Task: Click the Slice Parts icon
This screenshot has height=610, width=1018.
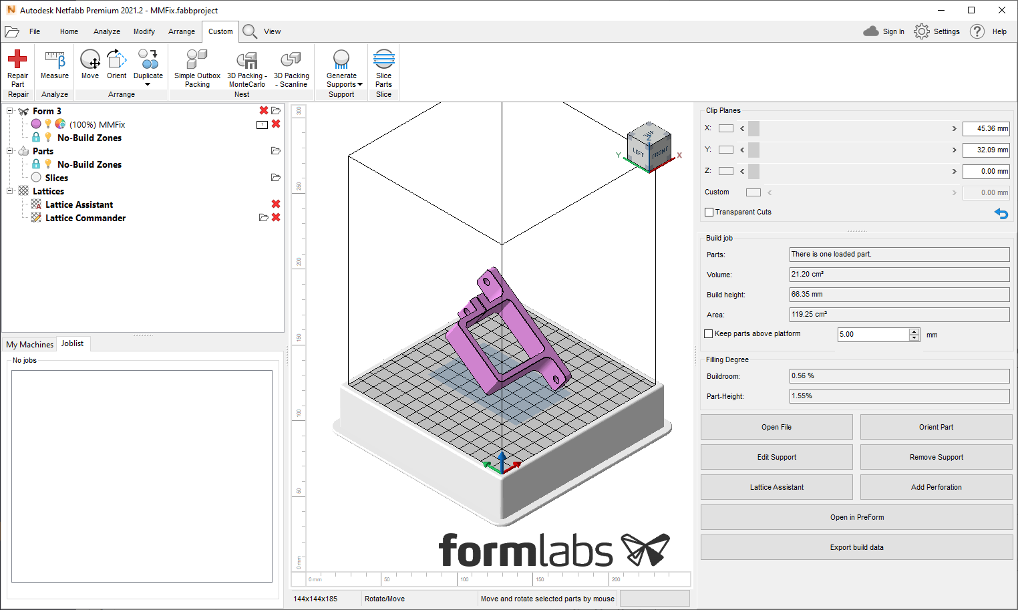Action: click(384, 59)
